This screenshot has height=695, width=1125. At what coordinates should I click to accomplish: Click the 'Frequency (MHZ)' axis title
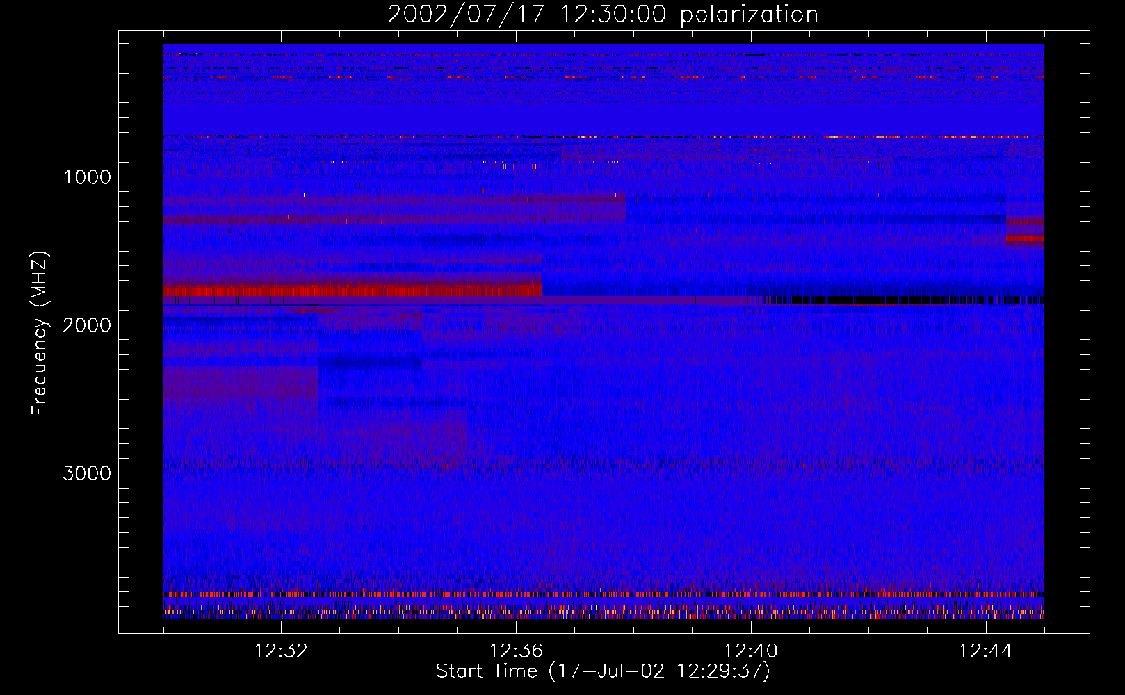(x=40, y=334)
